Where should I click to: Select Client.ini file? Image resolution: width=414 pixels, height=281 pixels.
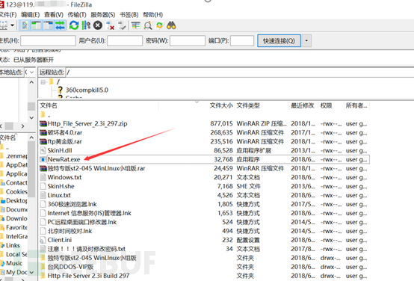pos(59,240)
